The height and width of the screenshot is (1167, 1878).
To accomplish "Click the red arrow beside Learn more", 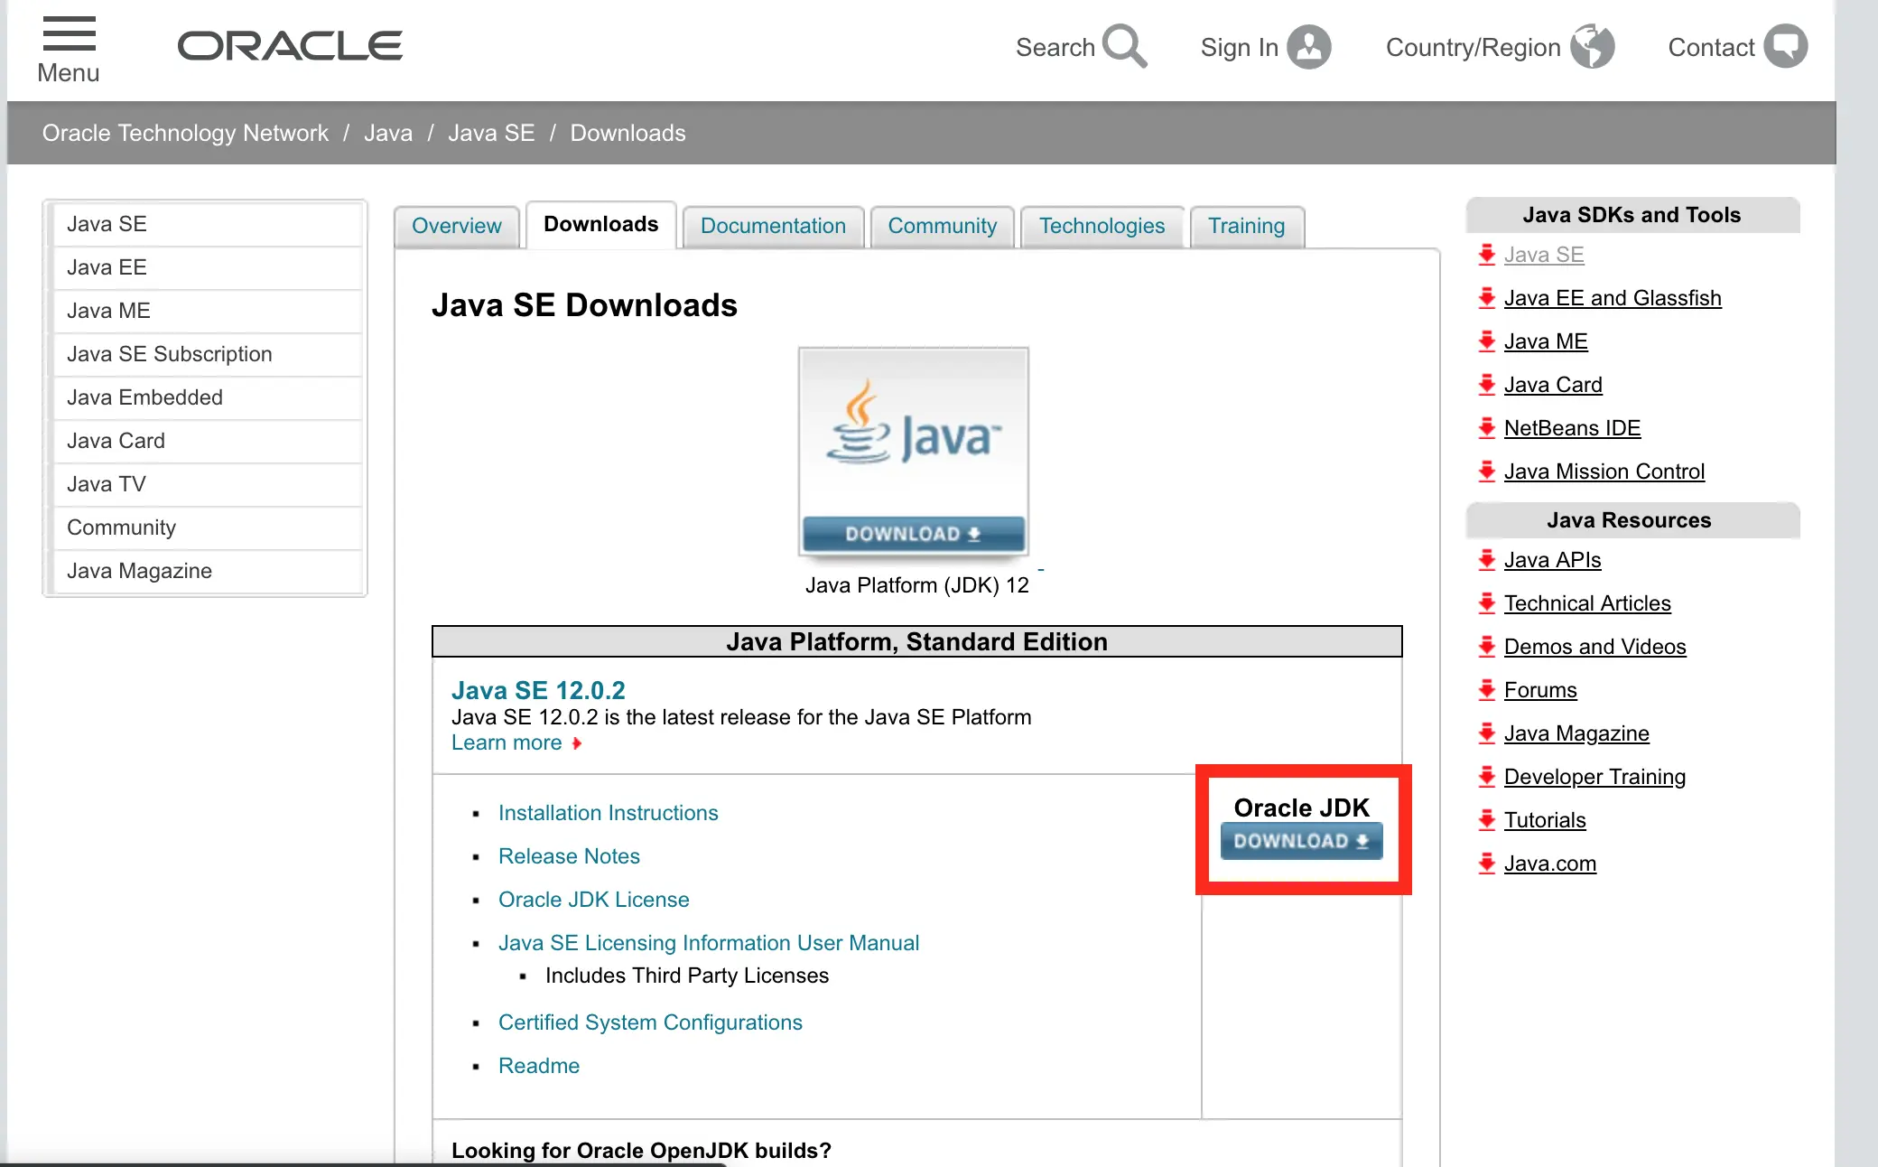I will coord(577,743).
